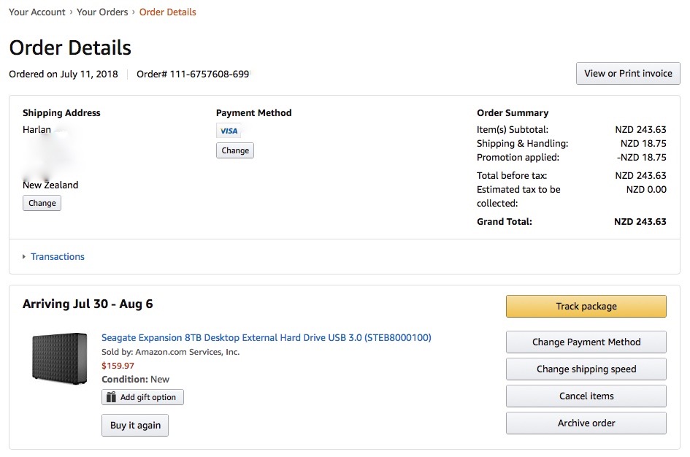This screenshot has height=457, width=690.
Task: Expand the Transactions section
Action: [x=24, y=257]
